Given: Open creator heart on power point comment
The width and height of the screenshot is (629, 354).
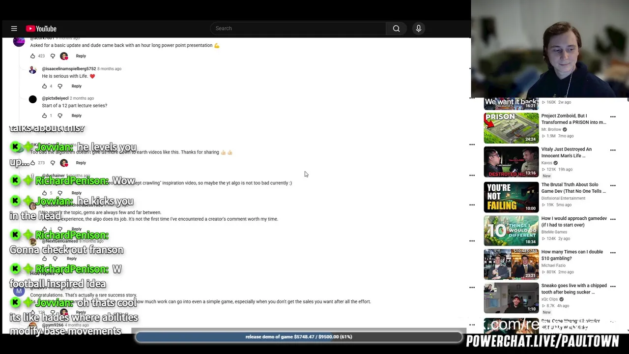Looking at the screenshot, I should click(64, 56).
